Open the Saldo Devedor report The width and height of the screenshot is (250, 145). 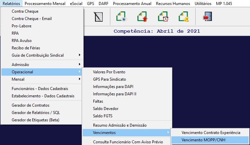(127, 109)
